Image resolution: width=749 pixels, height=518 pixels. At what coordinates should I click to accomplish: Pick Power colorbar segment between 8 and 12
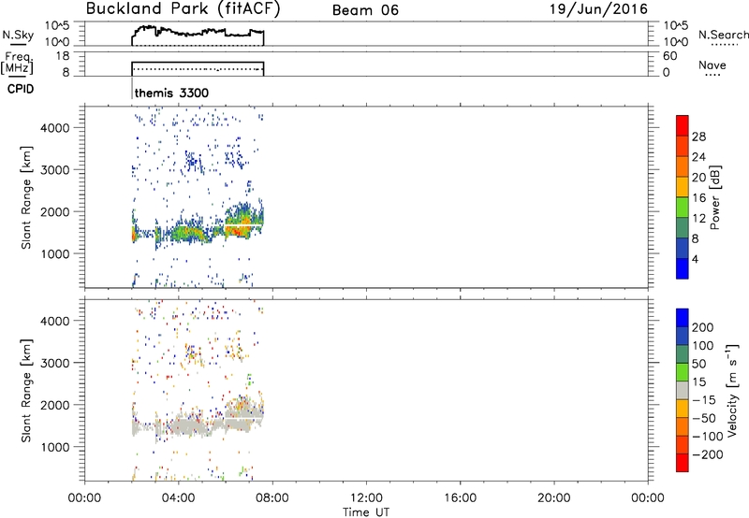[x=683, y=227]
